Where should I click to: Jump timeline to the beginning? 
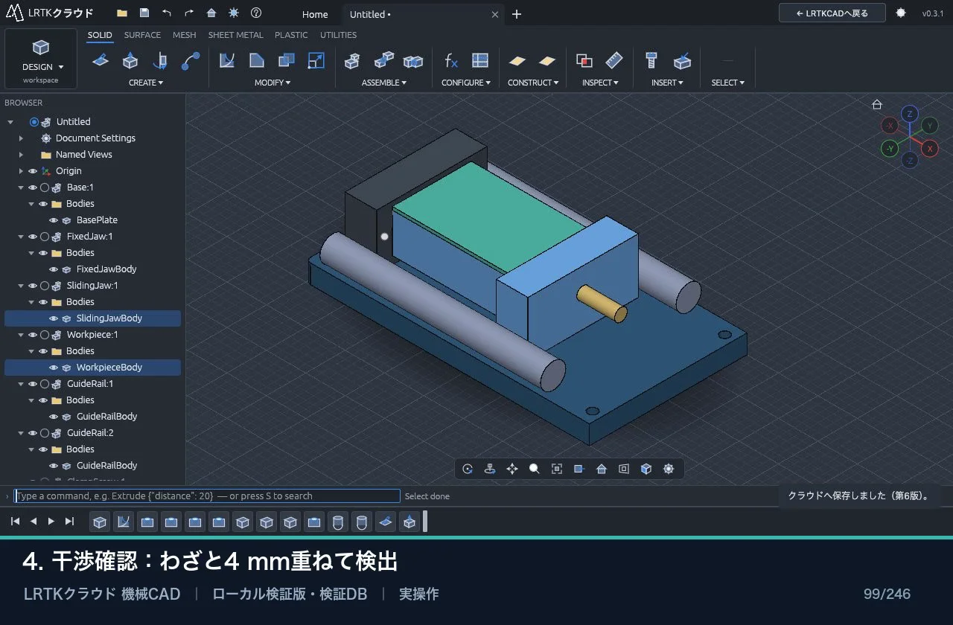15,522
